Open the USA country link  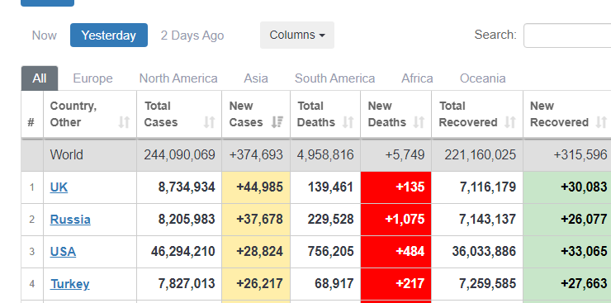pyautogui.click(x=63, y=252)
